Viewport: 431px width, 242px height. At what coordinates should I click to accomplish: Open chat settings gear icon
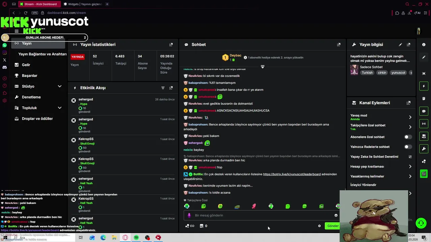point(320,226)
